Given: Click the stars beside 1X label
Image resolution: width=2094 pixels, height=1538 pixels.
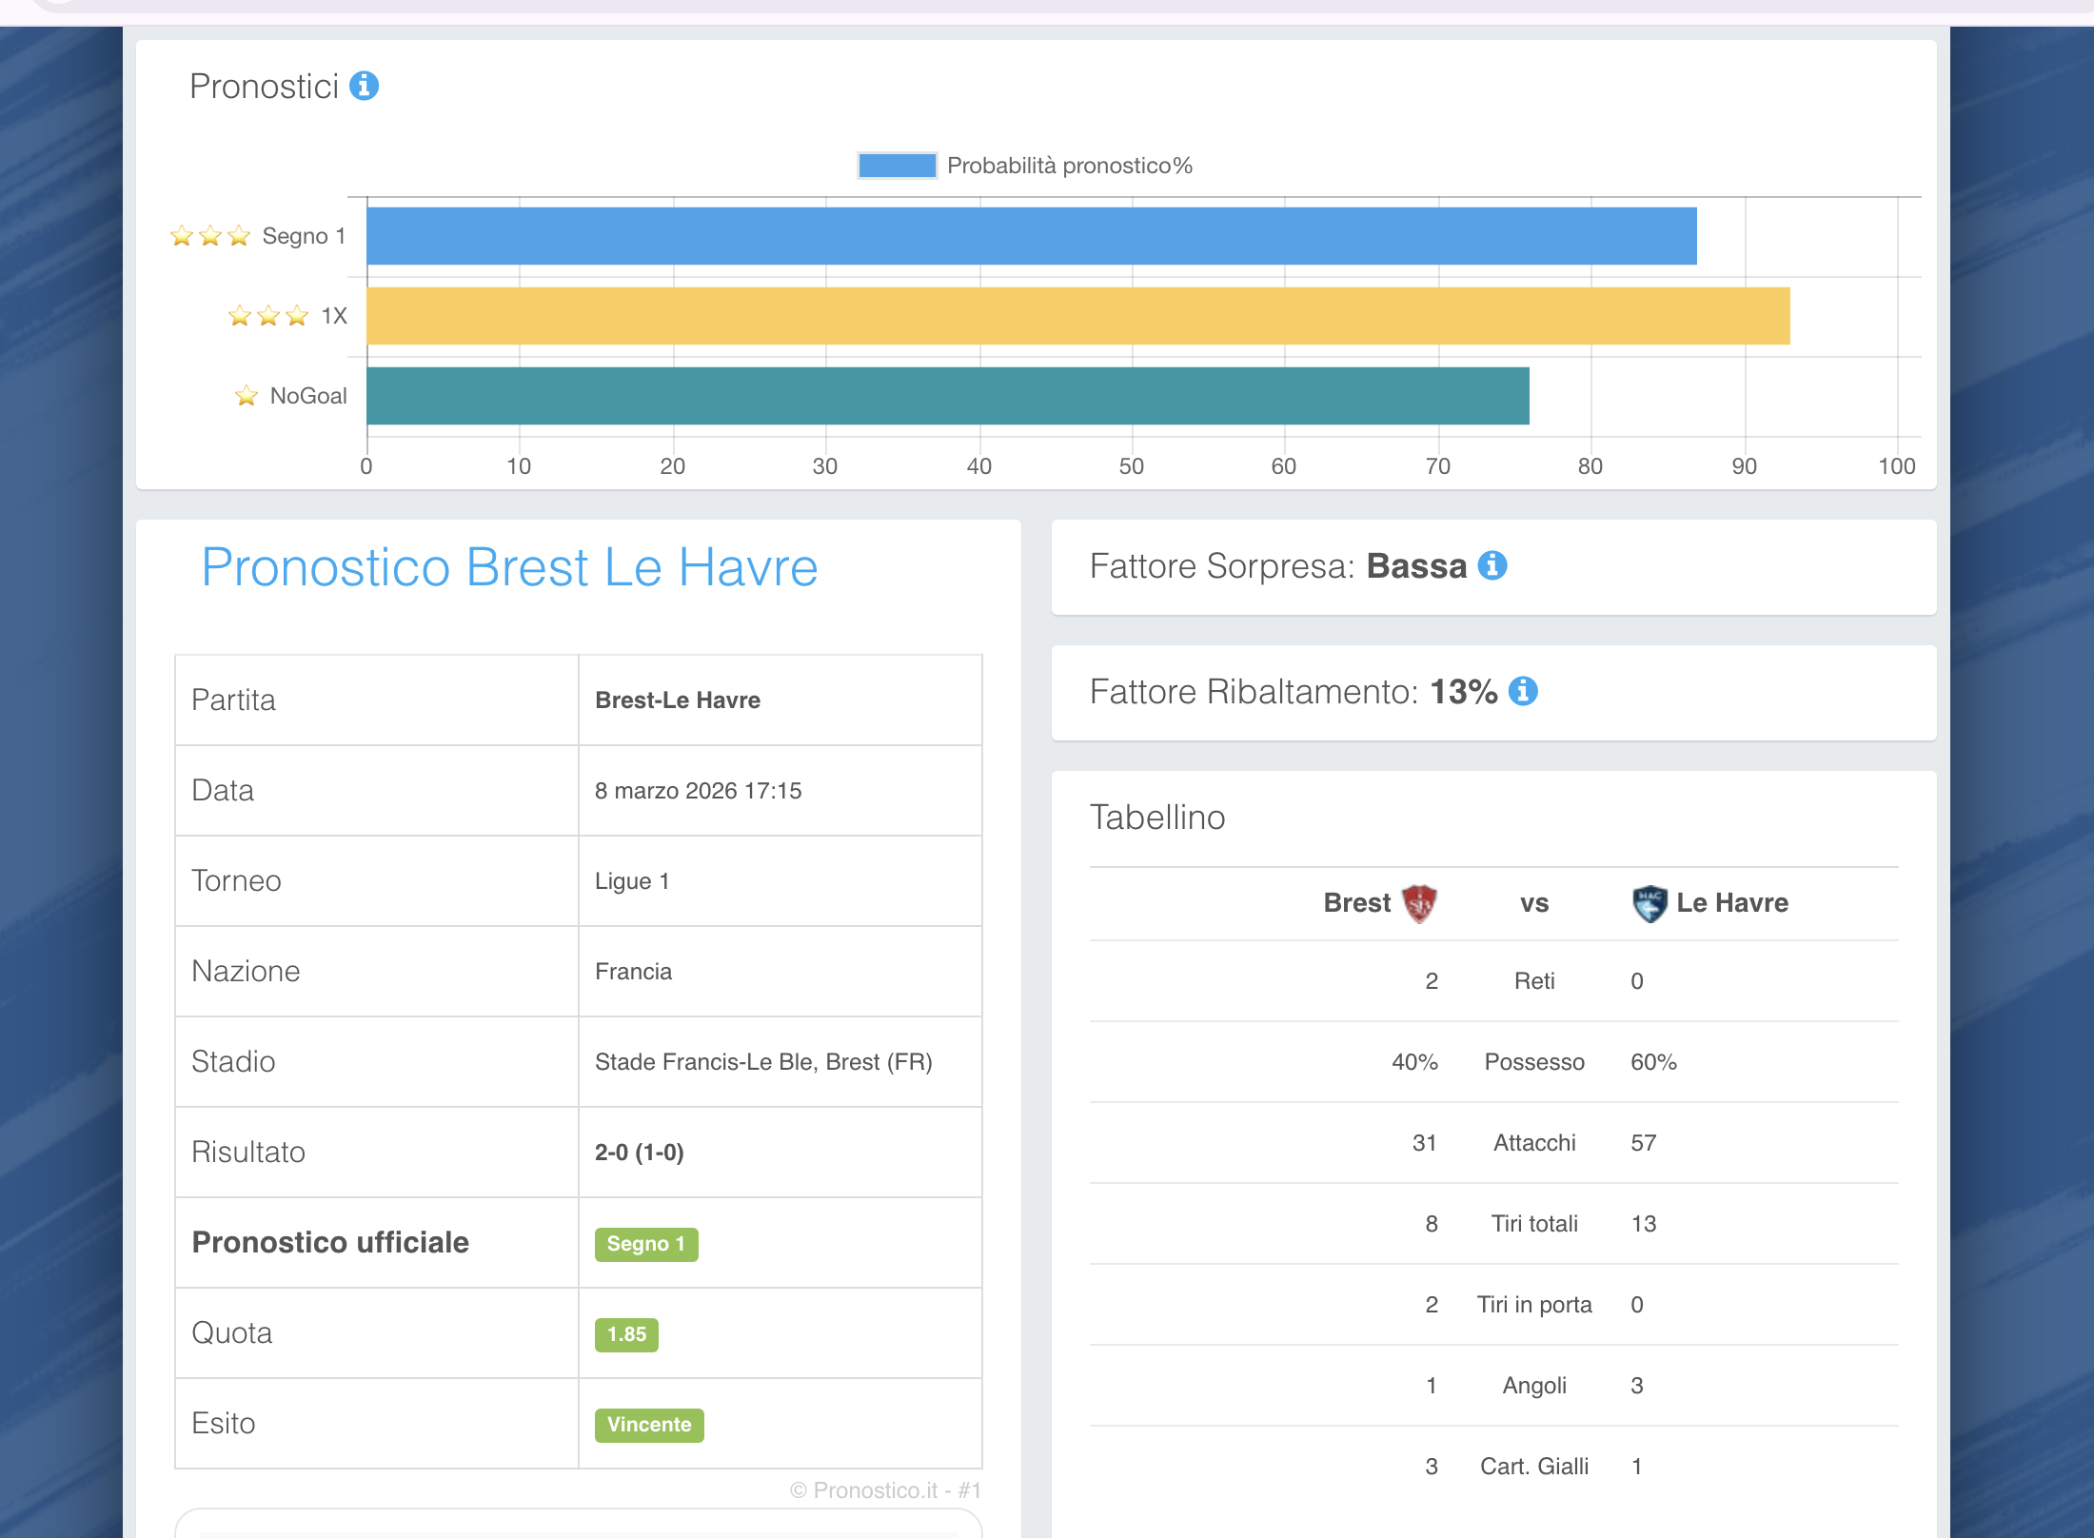Looking at the screenshot, I should 268,316.
